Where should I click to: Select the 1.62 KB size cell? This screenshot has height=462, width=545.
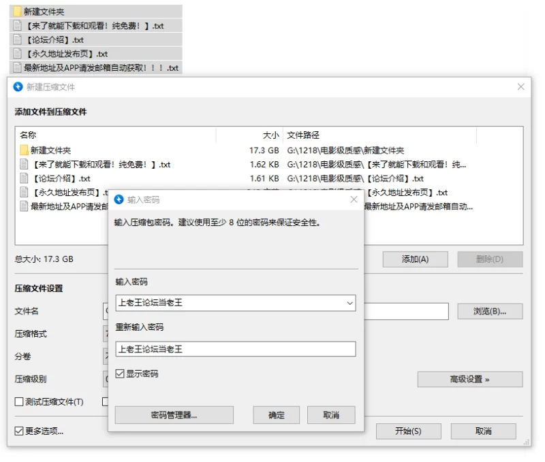264,165
